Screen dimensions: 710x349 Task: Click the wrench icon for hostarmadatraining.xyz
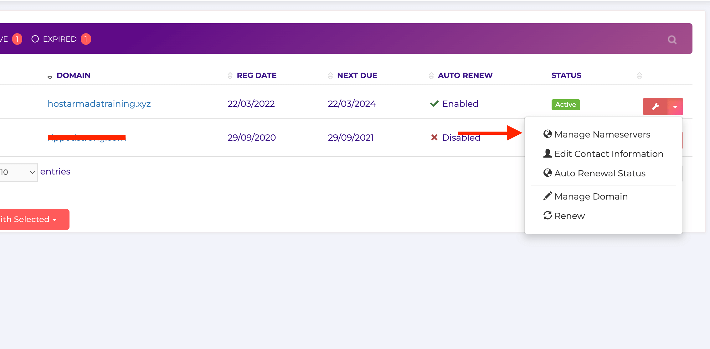click(x=655, y=107)
